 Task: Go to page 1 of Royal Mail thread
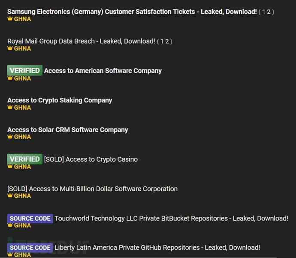click(x=162, y=41)
